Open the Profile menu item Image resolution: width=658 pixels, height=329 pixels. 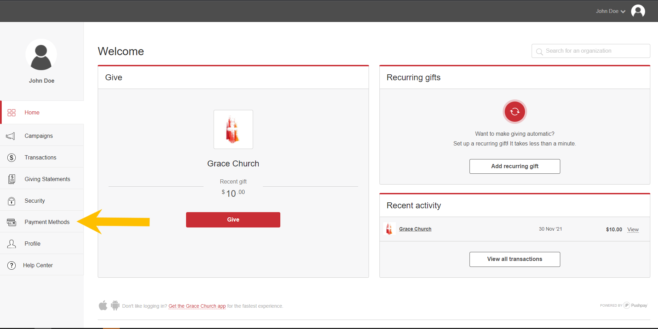[x=42, y=244]
